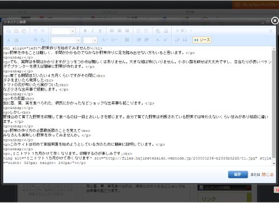279x203 pixels.
Task: Click the Redo arrow icon
Action: 43,31
